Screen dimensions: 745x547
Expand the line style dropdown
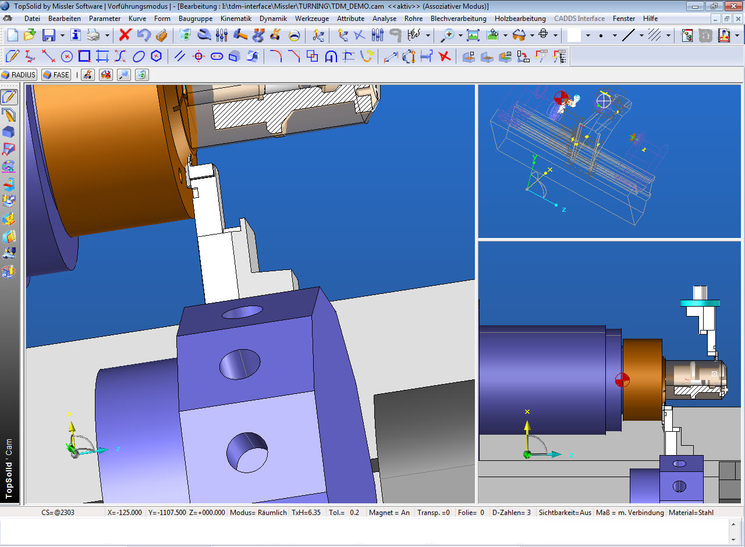[641, 35]
